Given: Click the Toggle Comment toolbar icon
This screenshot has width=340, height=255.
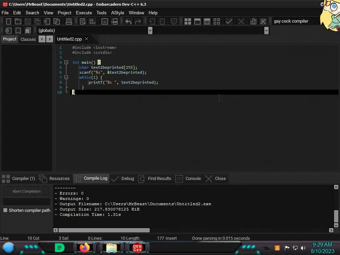Looking at the screenshot, I should (x=174, y=21).
